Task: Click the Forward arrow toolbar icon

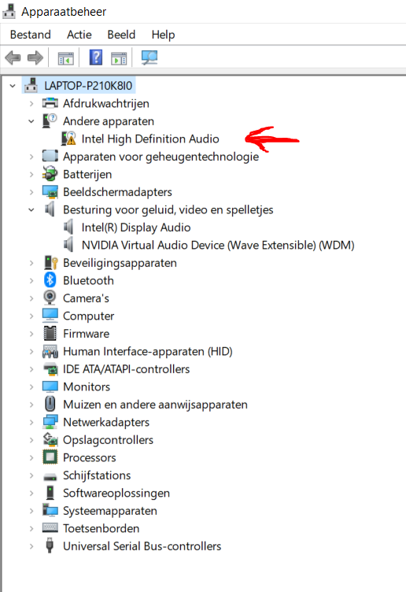Action: (x=35, y=58)
